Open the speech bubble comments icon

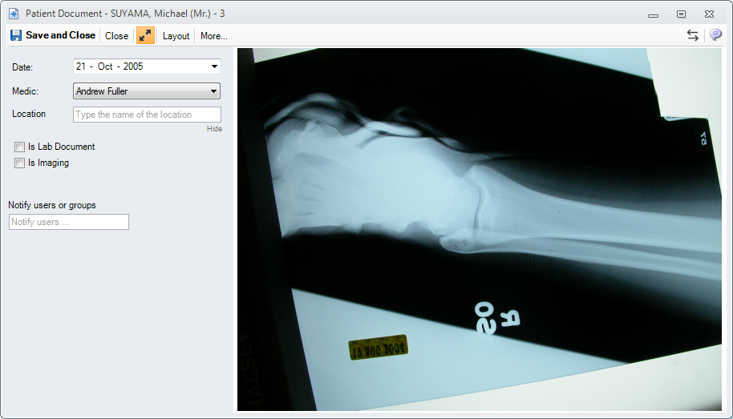tap(715, 35)
